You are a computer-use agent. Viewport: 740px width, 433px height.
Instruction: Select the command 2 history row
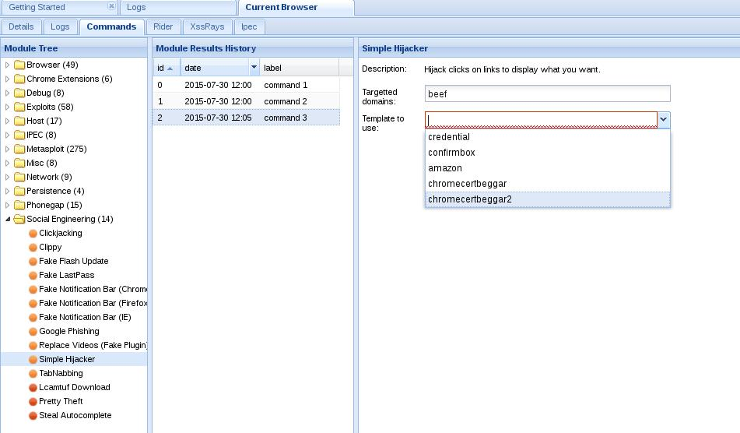point(247,101)
